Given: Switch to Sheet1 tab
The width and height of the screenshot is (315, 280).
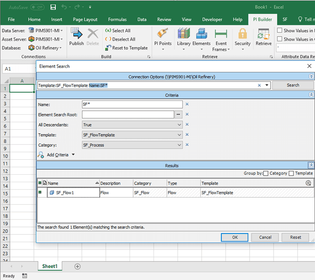Looking at the screenshot, I should tap(50, 267).
